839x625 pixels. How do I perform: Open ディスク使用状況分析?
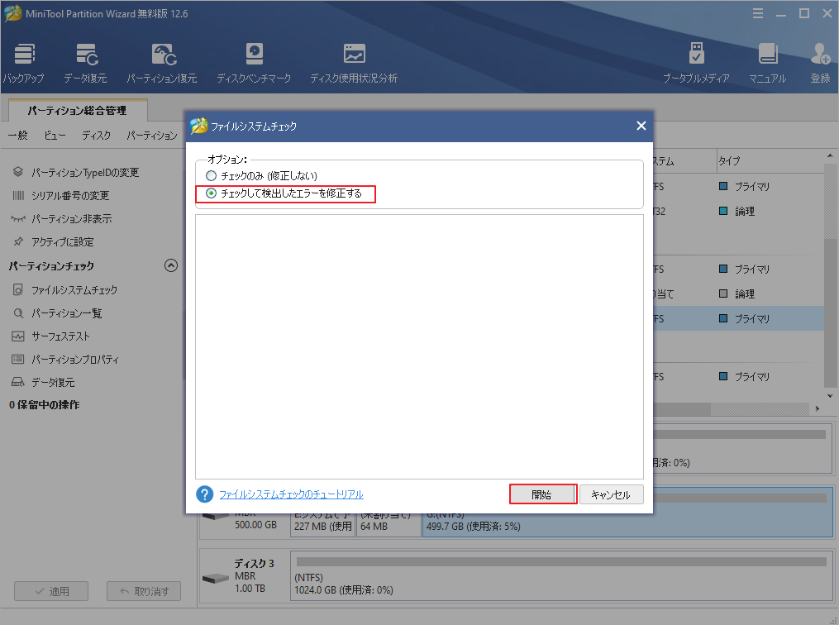[x=355, y=62]
